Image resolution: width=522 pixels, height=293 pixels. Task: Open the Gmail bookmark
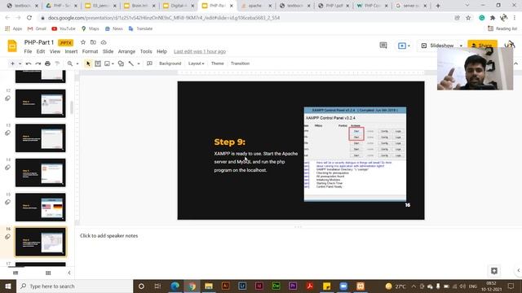[x=37, y=28]
